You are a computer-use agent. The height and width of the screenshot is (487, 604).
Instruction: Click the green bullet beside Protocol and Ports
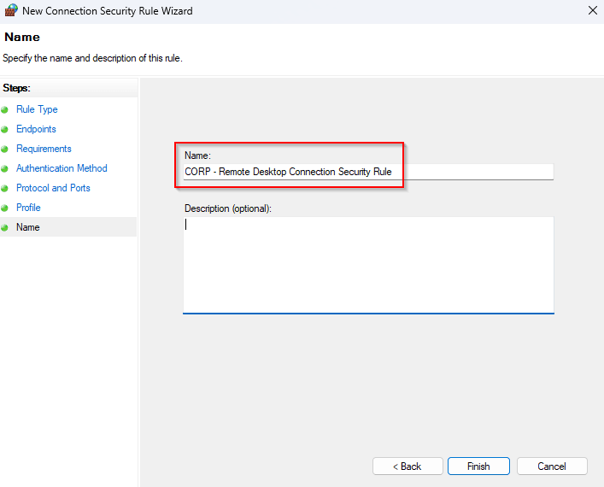[x=5, y=189]
